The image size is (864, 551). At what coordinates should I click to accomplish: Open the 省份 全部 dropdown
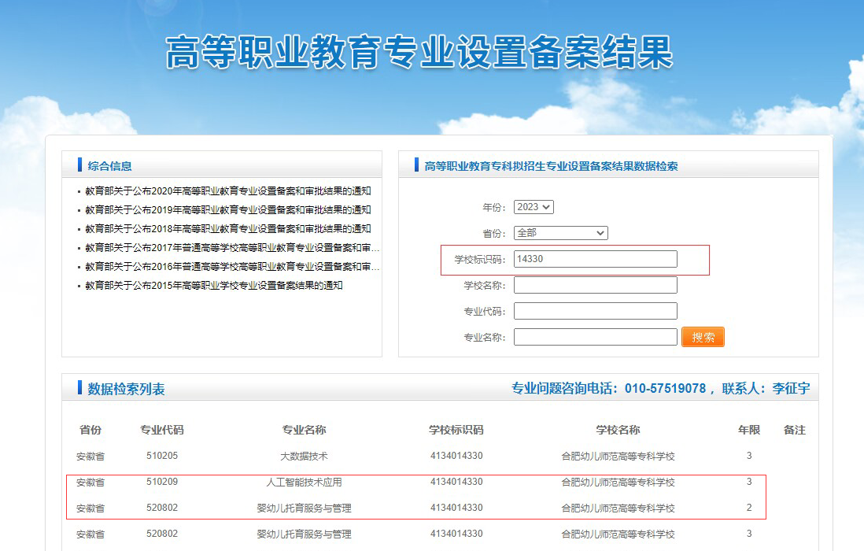(560, 233)
